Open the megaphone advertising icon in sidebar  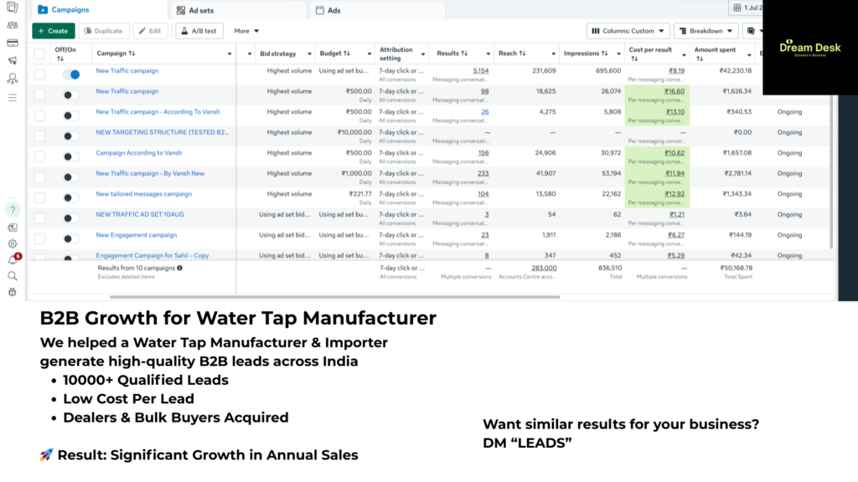(x=13, y=60)
